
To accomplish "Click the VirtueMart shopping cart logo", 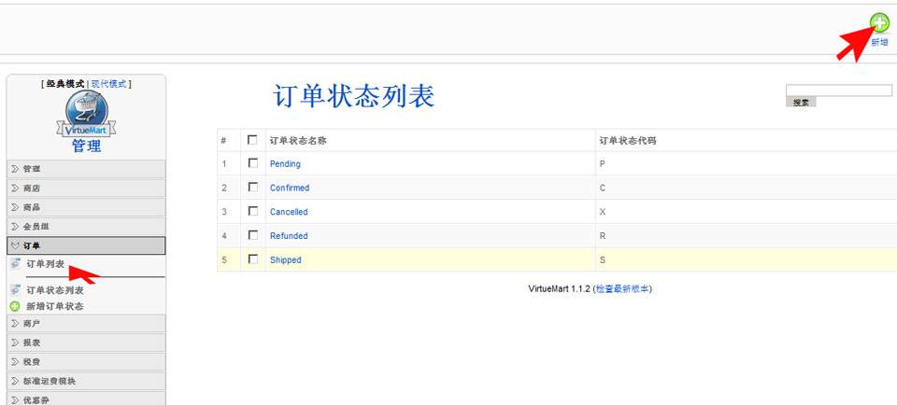I will coord(86,114).
